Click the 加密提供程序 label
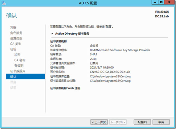The image size is (176, 129). click(59, 50)
